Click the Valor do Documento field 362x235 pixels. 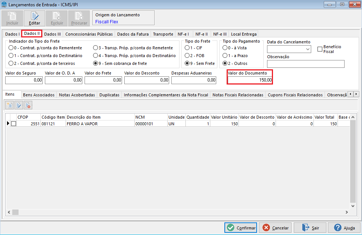[250, 80]
